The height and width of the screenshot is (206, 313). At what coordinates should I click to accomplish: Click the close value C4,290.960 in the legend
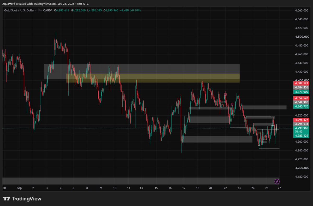tap(111, 10)
